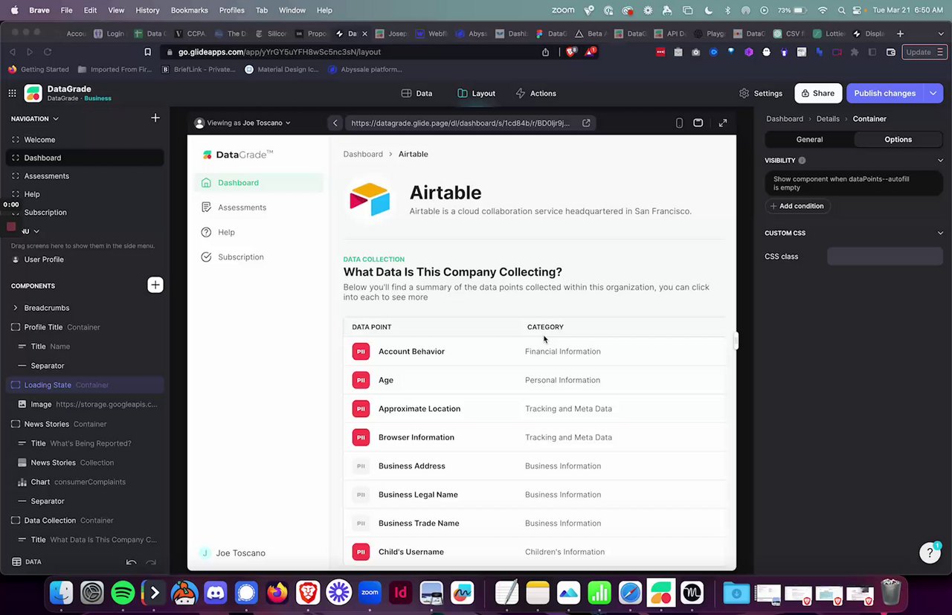The image size is (952, 615).
Task: Click the PII badge for Account Behavior
Action: tap(361, 351)
